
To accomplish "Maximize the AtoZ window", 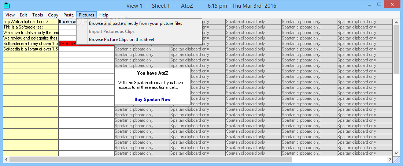I will click(379, 4).
